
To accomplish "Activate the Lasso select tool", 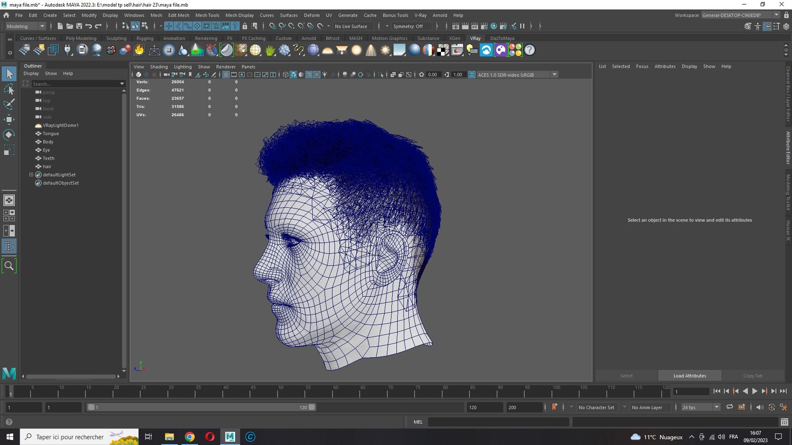I will coord(9,89).
